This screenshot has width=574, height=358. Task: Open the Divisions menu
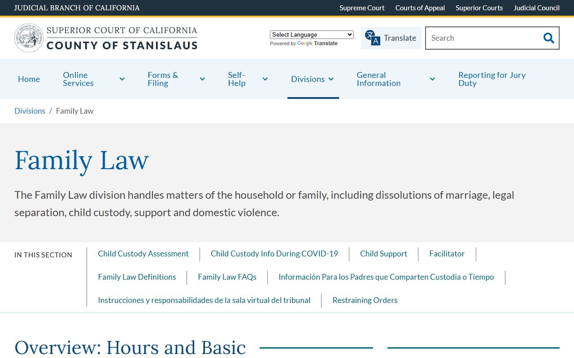click(x=308, y=79)
